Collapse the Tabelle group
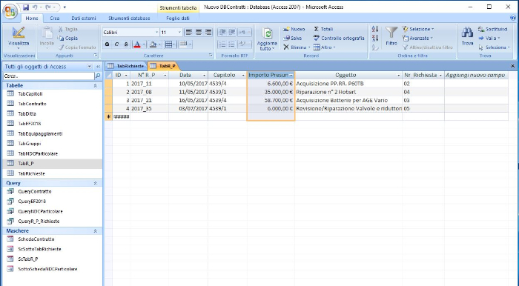This screenshot has height=286, width=519. 96,85
